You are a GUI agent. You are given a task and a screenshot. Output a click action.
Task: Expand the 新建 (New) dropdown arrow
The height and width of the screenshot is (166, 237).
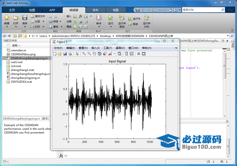coord(7,27)
